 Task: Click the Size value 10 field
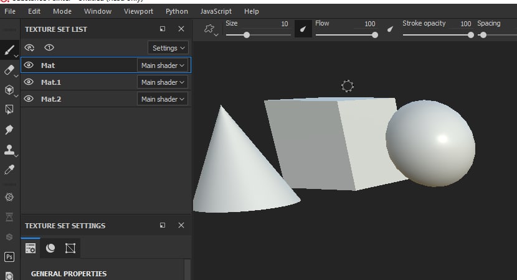coord(285,24)
